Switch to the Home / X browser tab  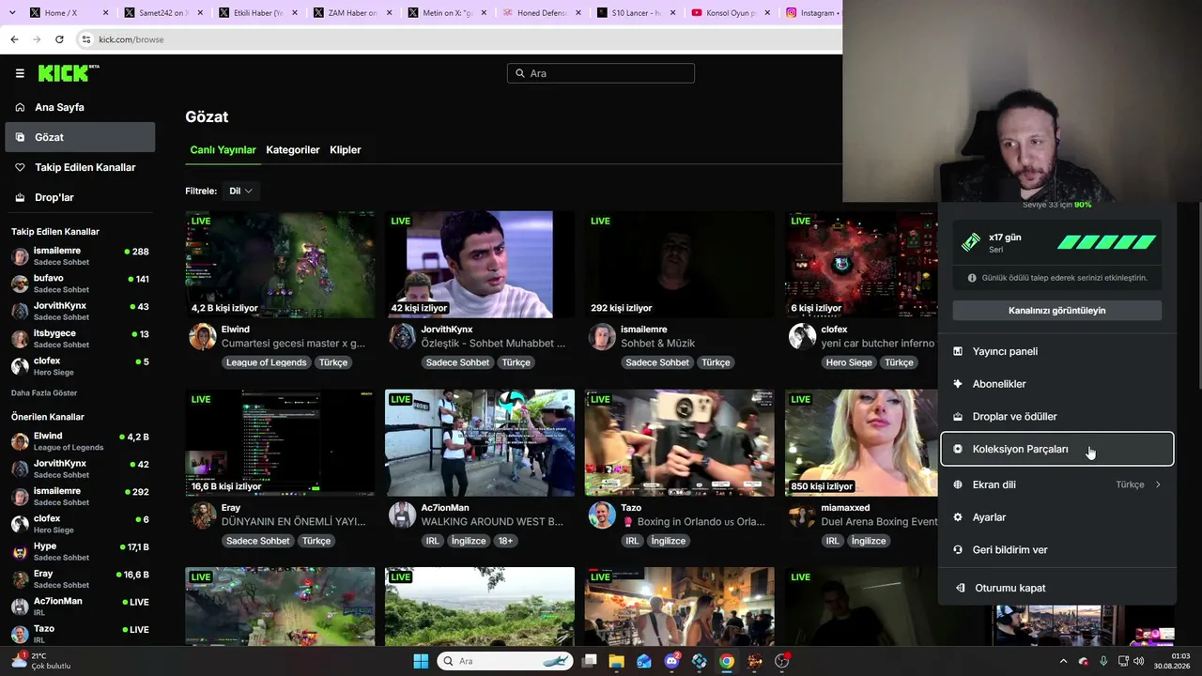[x=68, y=13]
